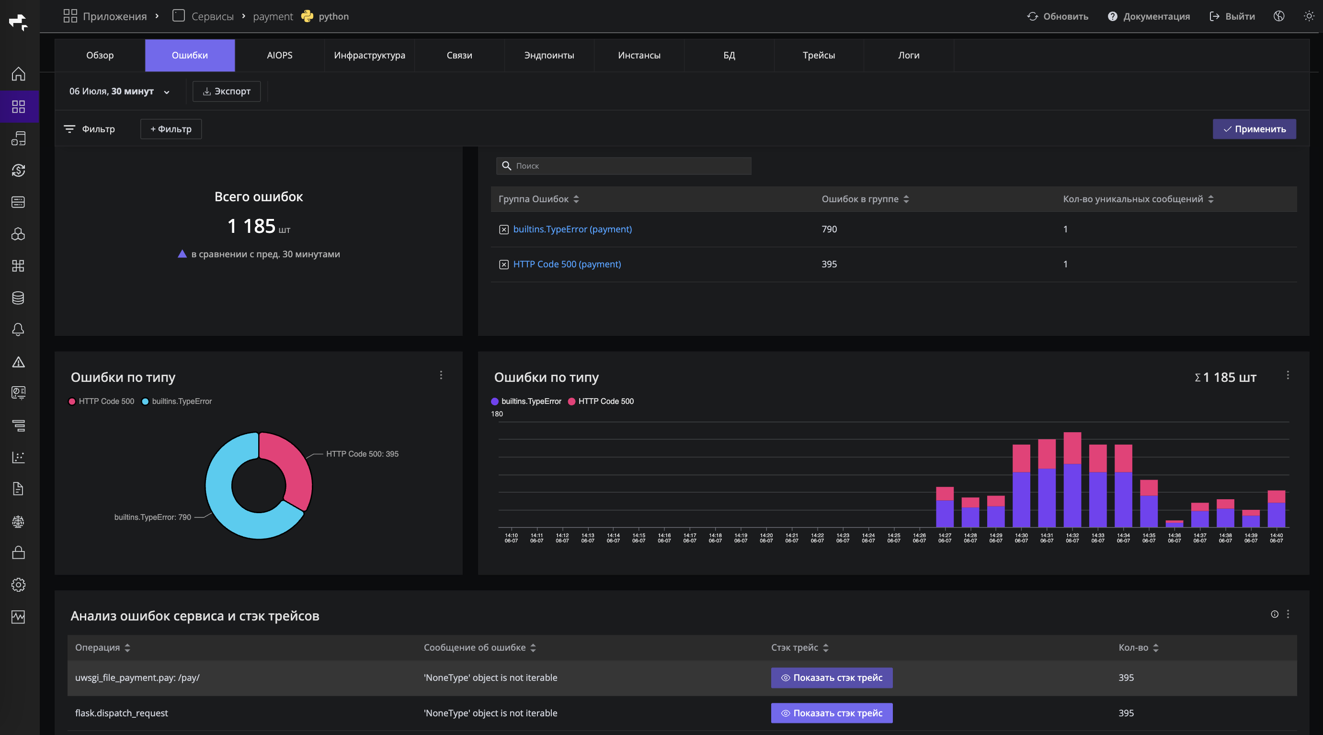The height and width of the screenshot is (735, 1323).
Task: Toggle the builtins.TypeError (payment) row checkbox icon
Action: 504,230
